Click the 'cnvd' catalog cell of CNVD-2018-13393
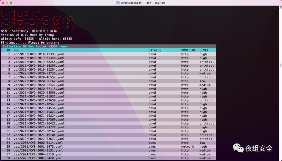The width and height of the screenshot is (282, 161). pos(152,54)
